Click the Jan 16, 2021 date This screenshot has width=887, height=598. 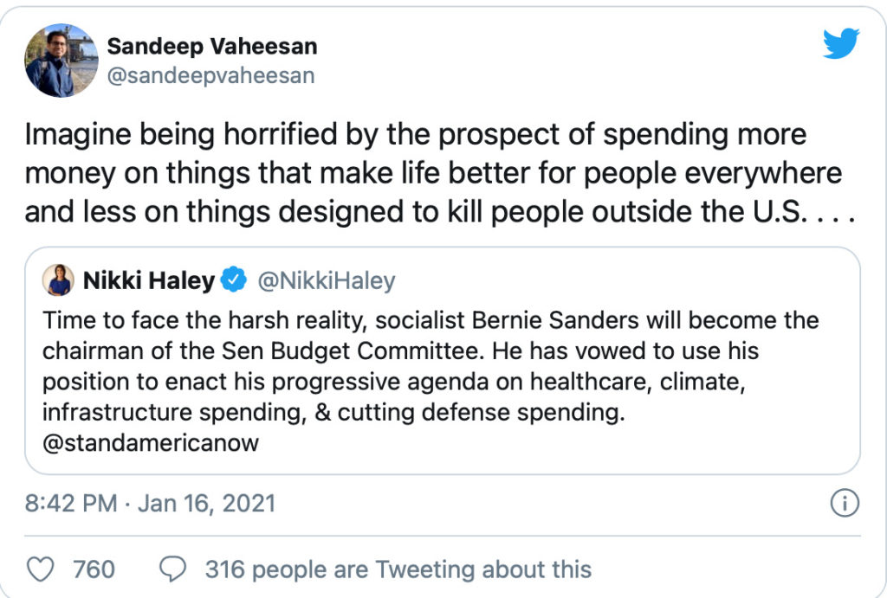(x=206, y=503)
